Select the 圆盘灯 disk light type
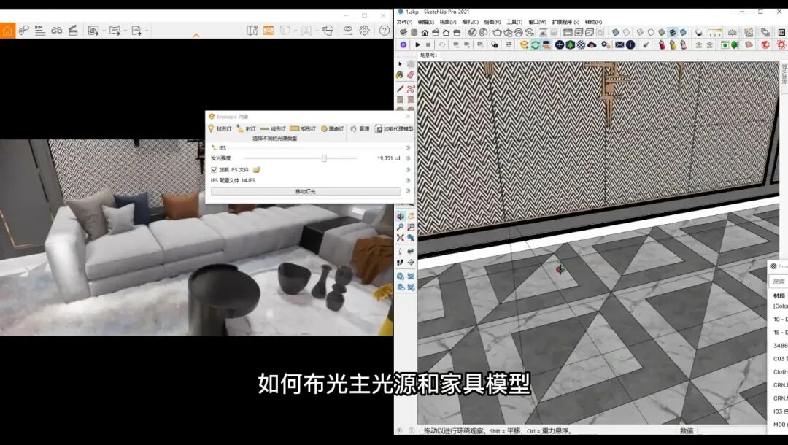 tap(333, 129)
